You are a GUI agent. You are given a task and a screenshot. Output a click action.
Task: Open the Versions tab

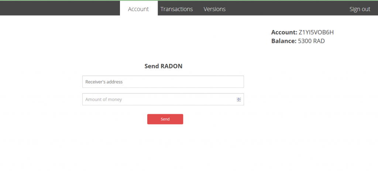(214, 9)
